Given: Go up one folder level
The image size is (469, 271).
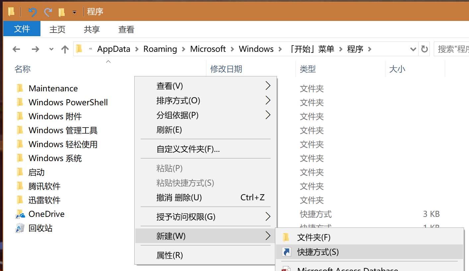Looking at the screenshot, I should pyautogui.click(x=65, y=49).
